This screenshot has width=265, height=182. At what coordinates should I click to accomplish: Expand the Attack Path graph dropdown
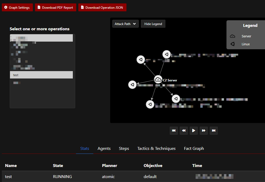125,24
